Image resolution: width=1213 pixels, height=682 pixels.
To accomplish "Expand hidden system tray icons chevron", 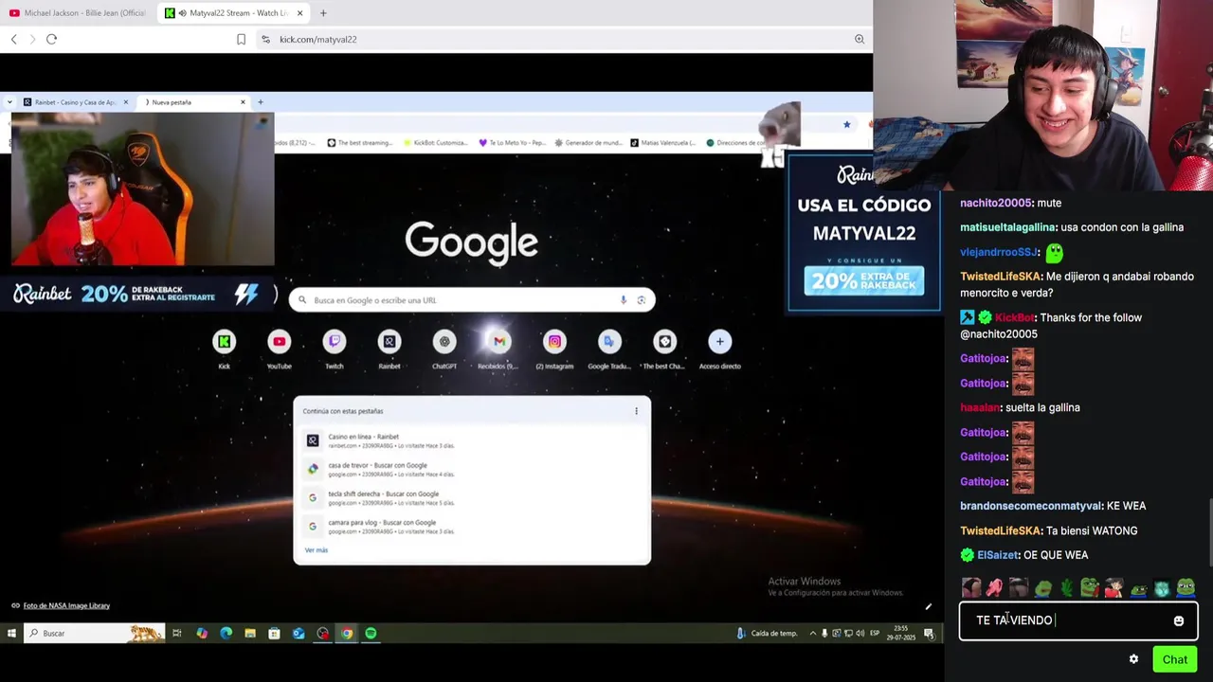I will click(812, 633).
